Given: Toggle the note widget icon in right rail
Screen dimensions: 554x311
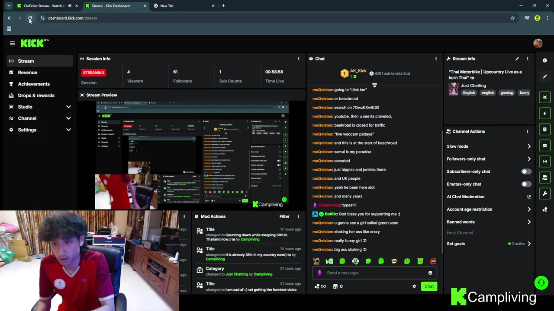Looking at the screenshot, I should coord(545,129).
